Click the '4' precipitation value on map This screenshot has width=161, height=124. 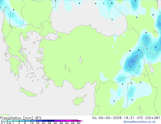[131, 67]
